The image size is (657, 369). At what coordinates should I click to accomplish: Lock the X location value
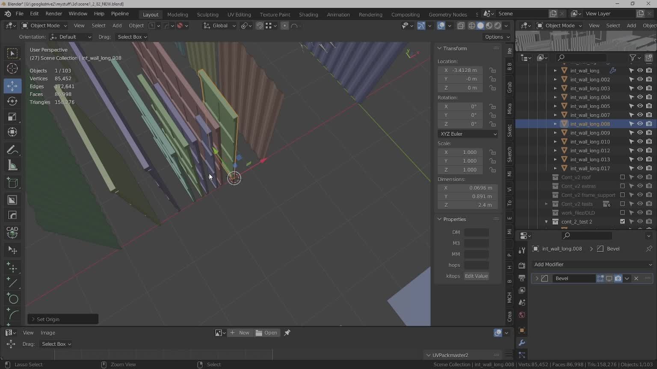tap(493, 70)
